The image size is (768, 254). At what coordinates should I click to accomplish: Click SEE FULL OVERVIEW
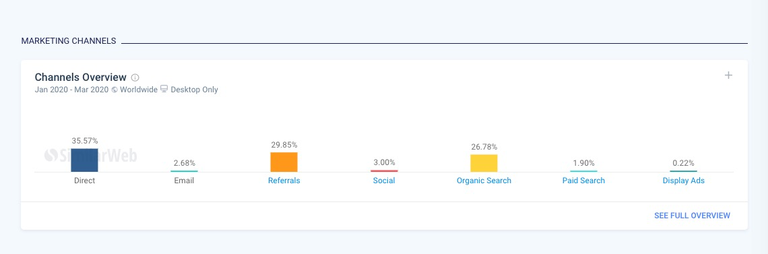point(692,216)
